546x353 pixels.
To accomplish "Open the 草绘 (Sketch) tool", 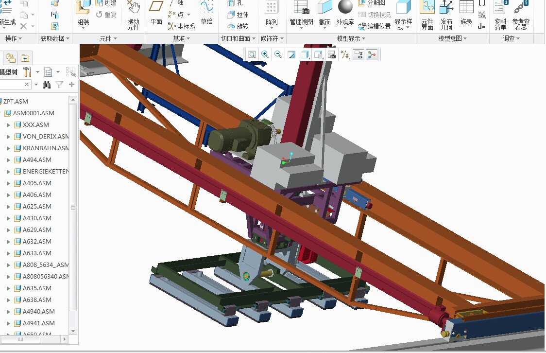I will (206, 15).
